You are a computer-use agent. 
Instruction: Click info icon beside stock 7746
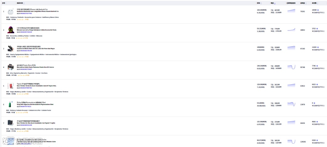(x=317, y=66)
